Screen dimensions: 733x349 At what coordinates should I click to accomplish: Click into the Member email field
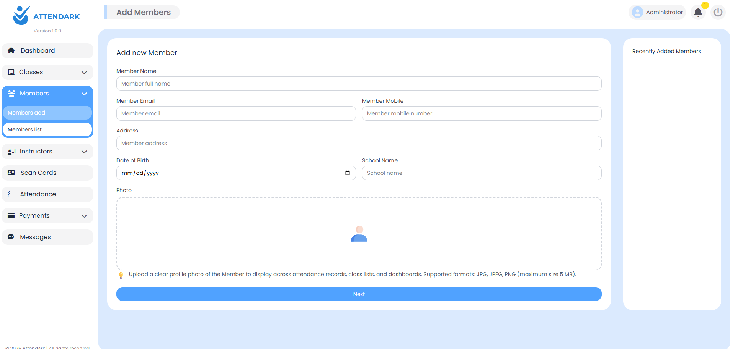click(x=236, y=113)
